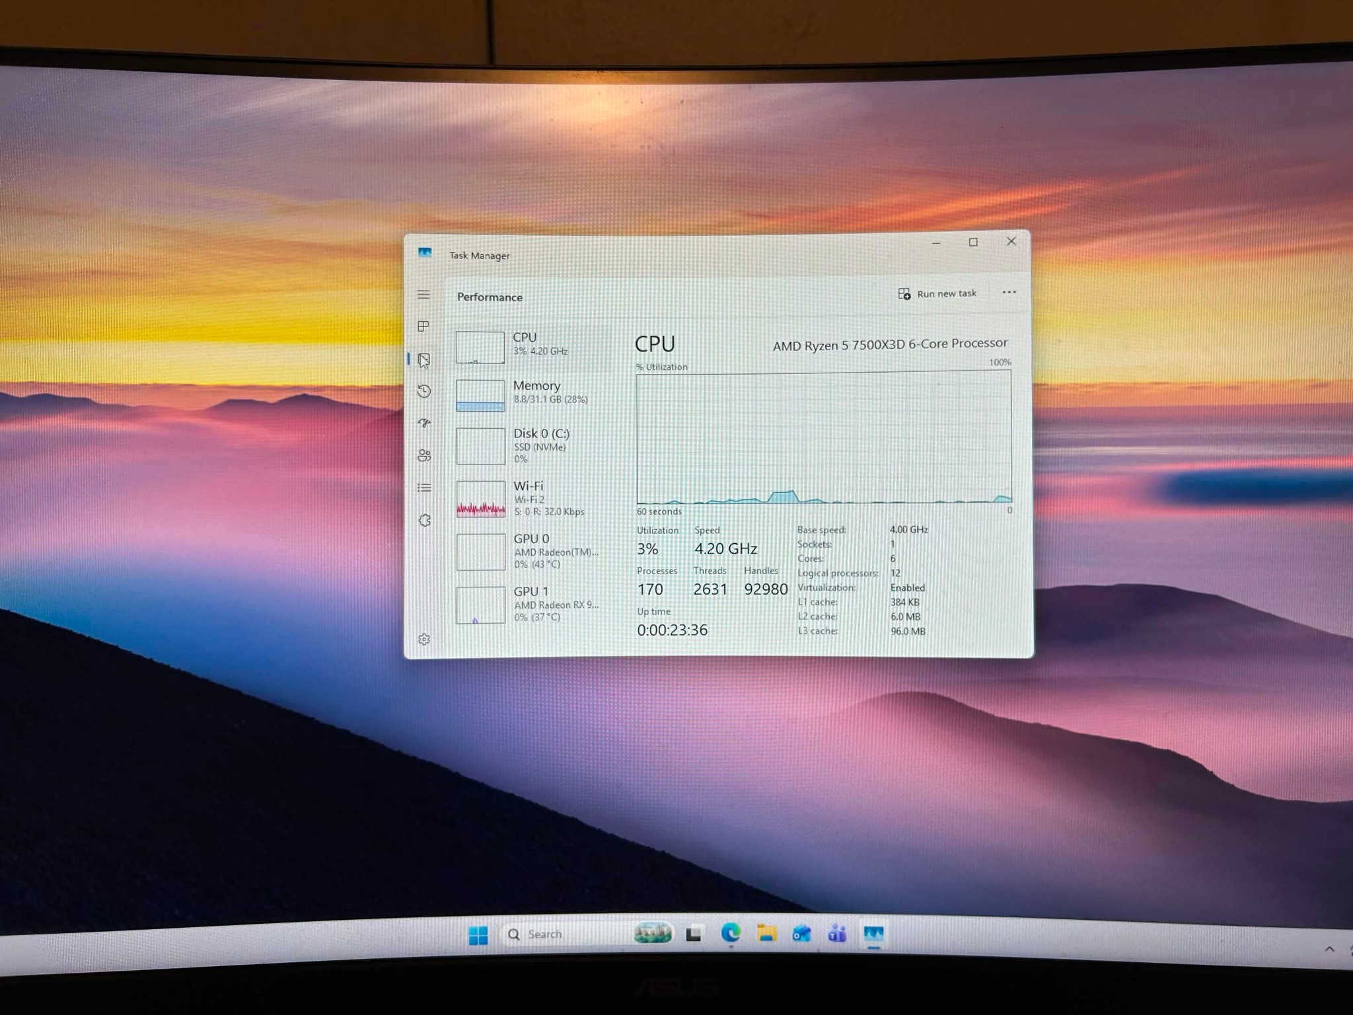Click the up time value 0:00:23:36
1353x1015 pixels.
[x=672, y=630]
